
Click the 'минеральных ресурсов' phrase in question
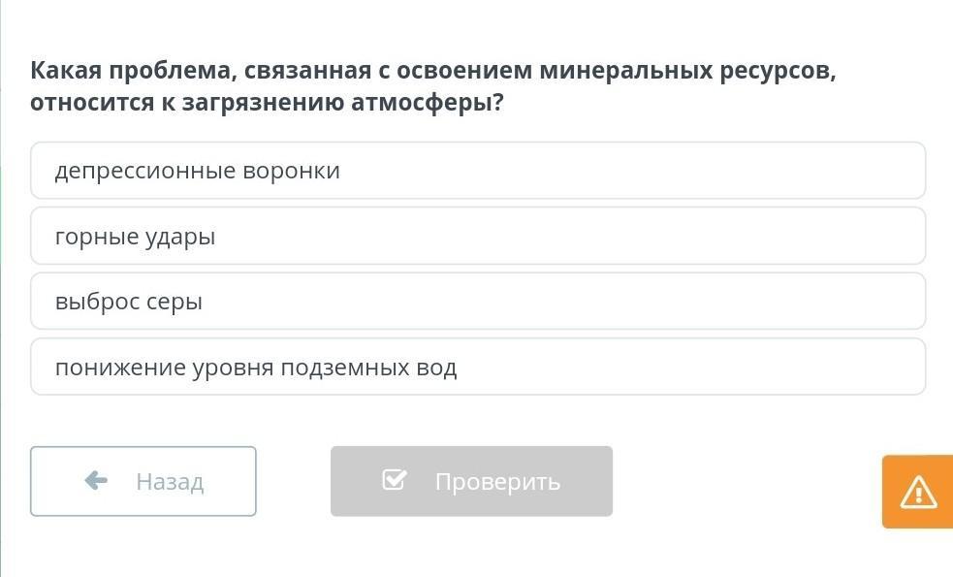(x=684, y=71)
